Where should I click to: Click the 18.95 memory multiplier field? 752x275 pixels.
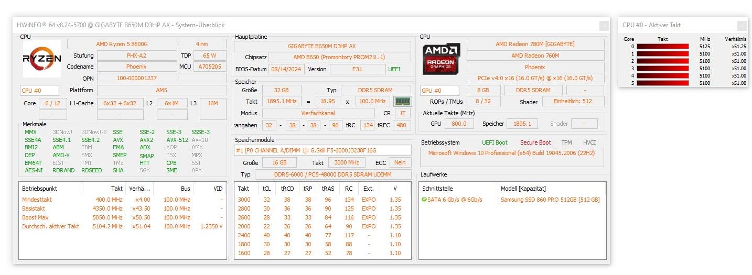[328, 102]
